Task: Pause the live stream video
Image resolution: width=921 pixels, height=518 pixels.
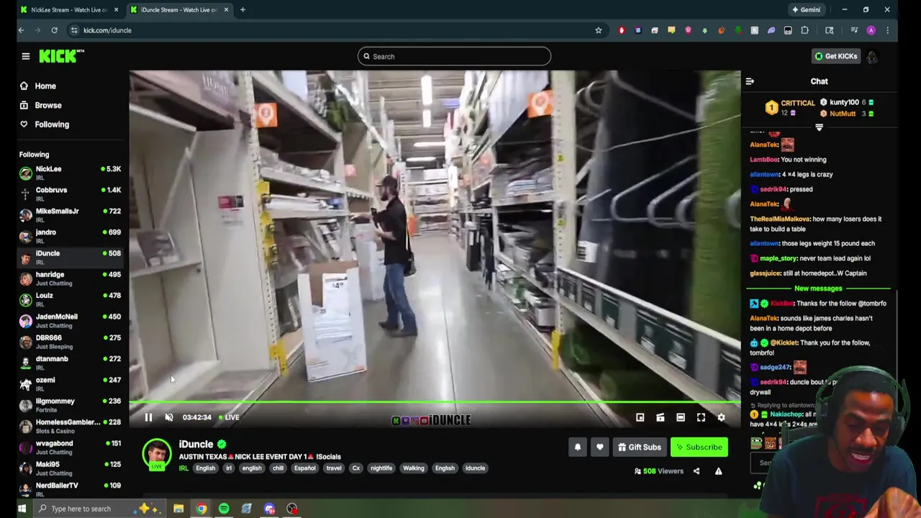Action: (x=148, y=417)
